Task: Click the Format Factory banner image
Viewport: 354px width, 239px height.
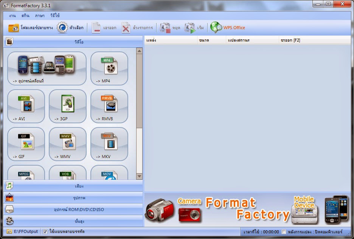Action: point(247,210)
